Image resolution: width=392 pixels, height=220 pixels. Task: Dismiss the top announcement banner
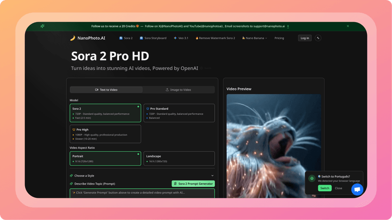coord(348,26)
